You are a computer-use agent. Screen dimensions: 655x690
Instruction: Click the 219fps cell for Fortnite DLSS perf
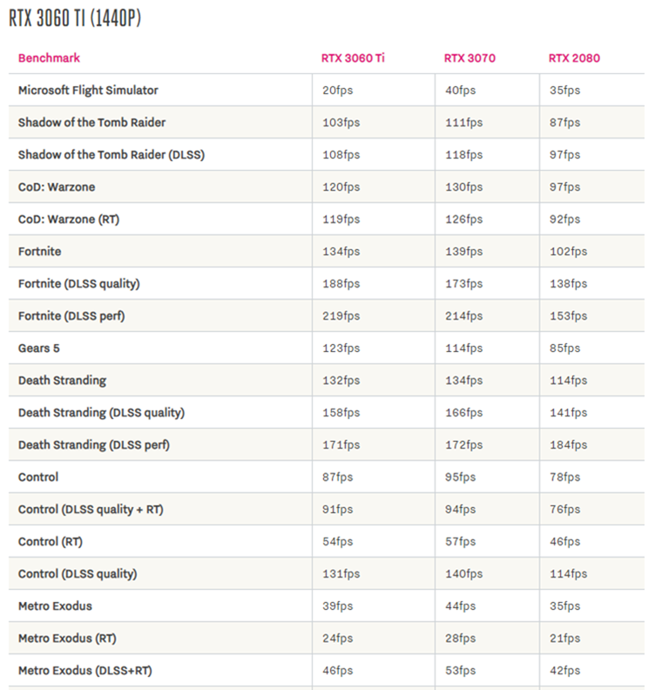[x=340, y=316]
